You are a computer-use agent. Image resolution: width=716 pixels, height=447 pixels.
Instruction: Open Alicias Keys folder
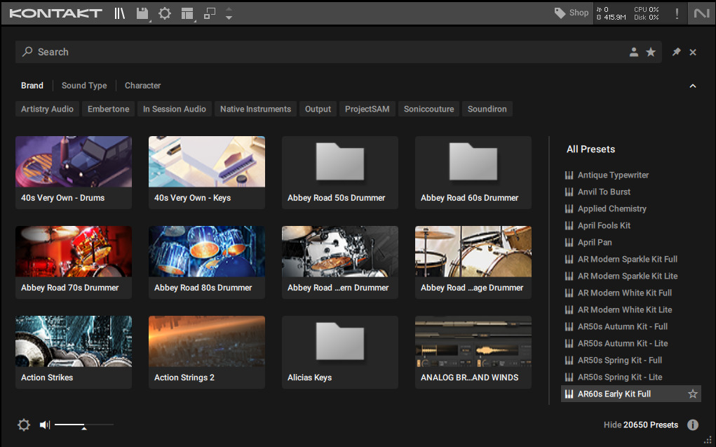coord(339,352)
